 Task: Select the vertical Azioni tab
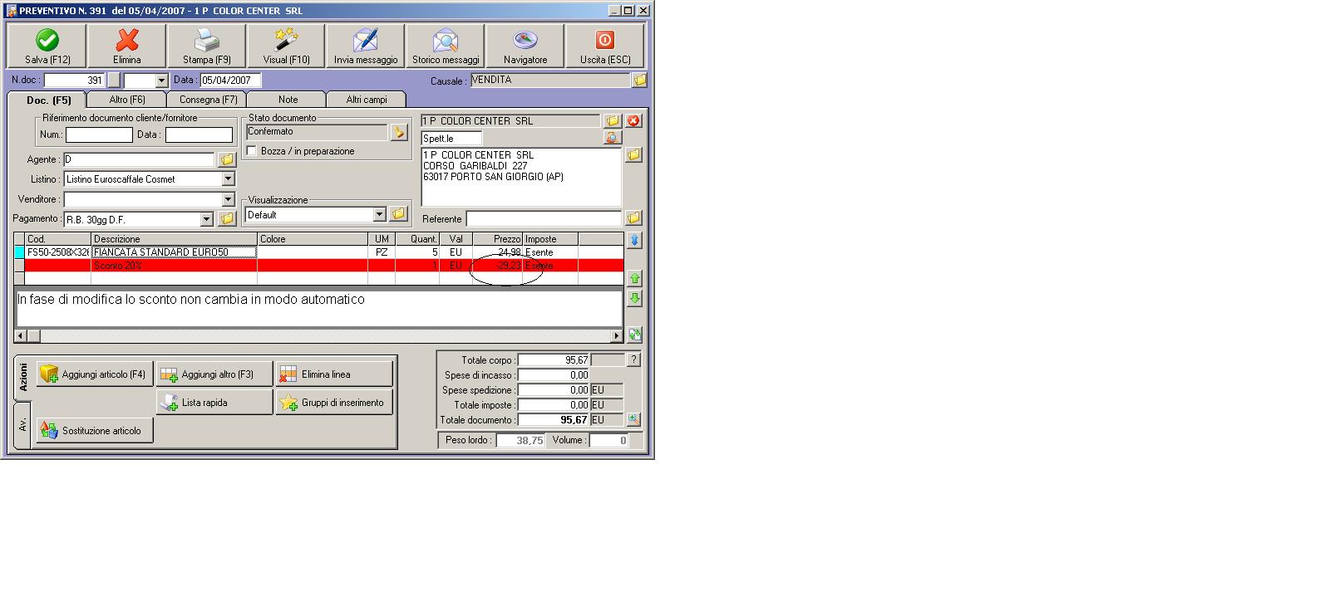click(23, 378)
